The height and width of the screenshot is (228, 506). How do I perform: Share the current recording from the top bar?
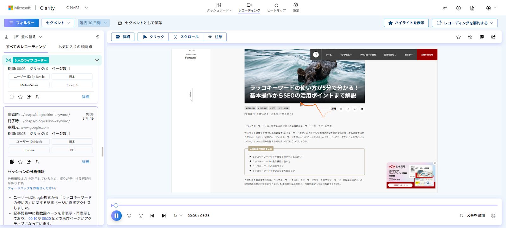tap(493, 37)
